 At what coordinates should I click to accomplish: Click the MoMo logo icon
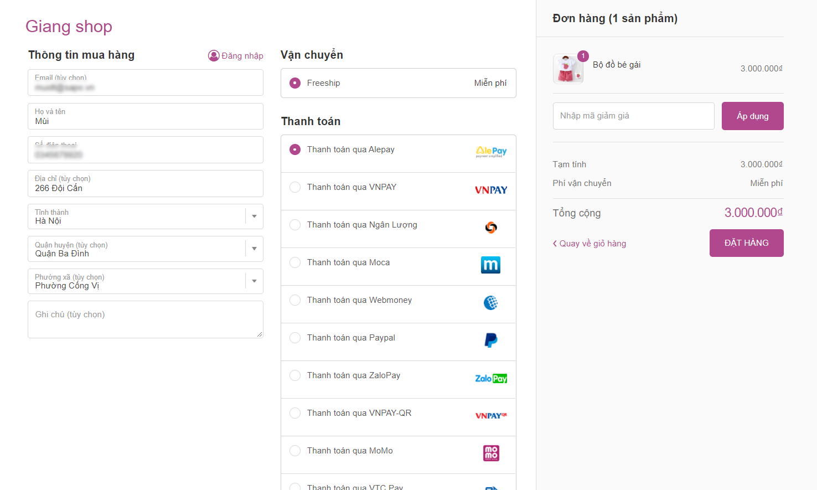click(491, 453)
